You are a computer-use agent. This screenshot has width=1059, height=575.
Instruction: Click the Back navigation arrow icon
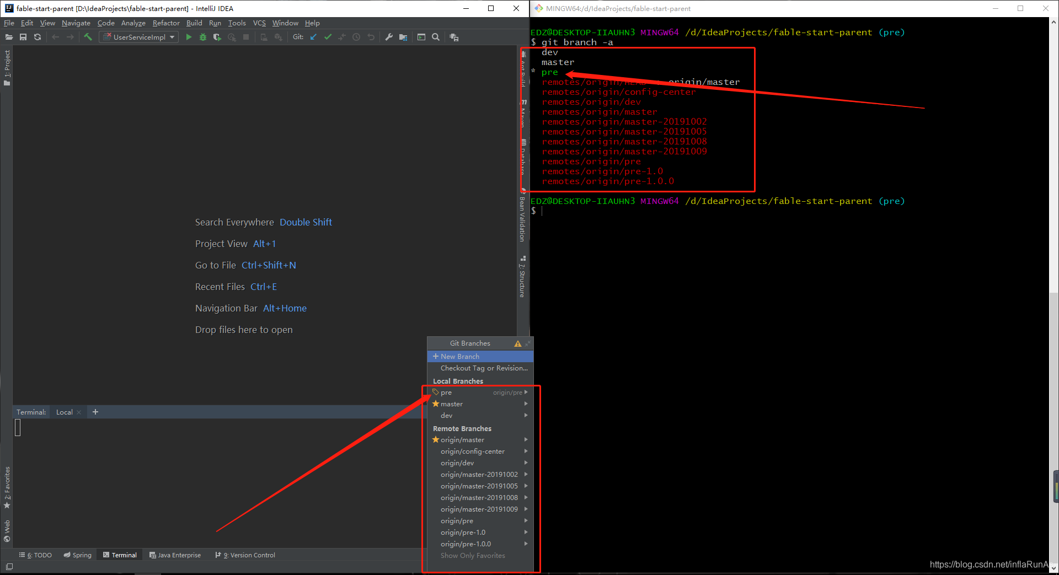[x=55, y=37]
